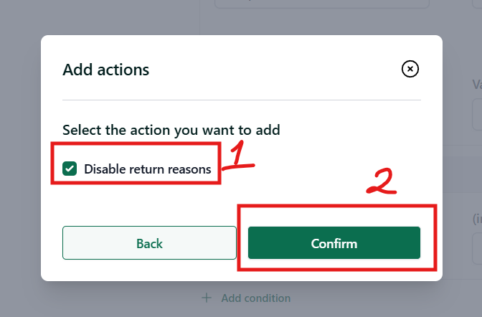This screenshot has width=482, height=317.
Task: Click the plus icon beside Add condition
Action: tap(207, 298)
